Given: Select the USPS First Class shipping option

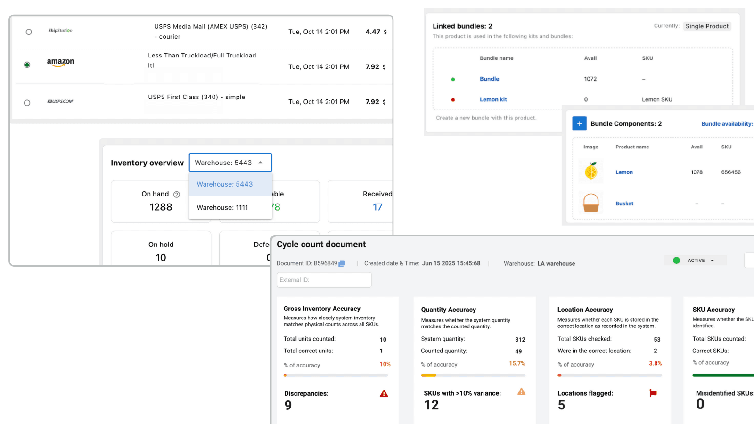Looking at the screenshot, I should (27, 102).
